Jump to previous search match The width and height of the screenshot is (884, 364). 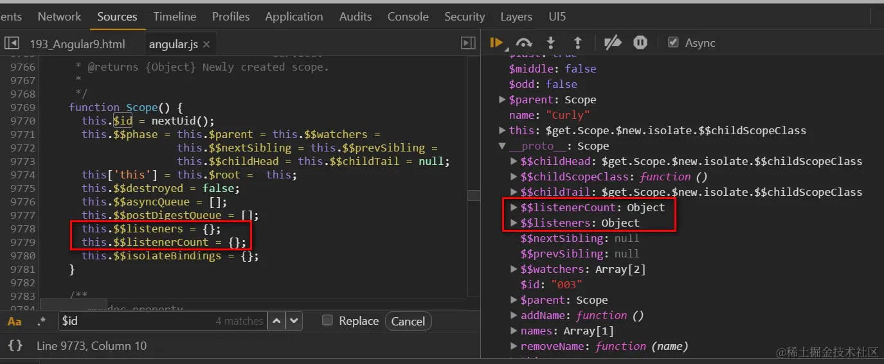click(x=276, y=321)
